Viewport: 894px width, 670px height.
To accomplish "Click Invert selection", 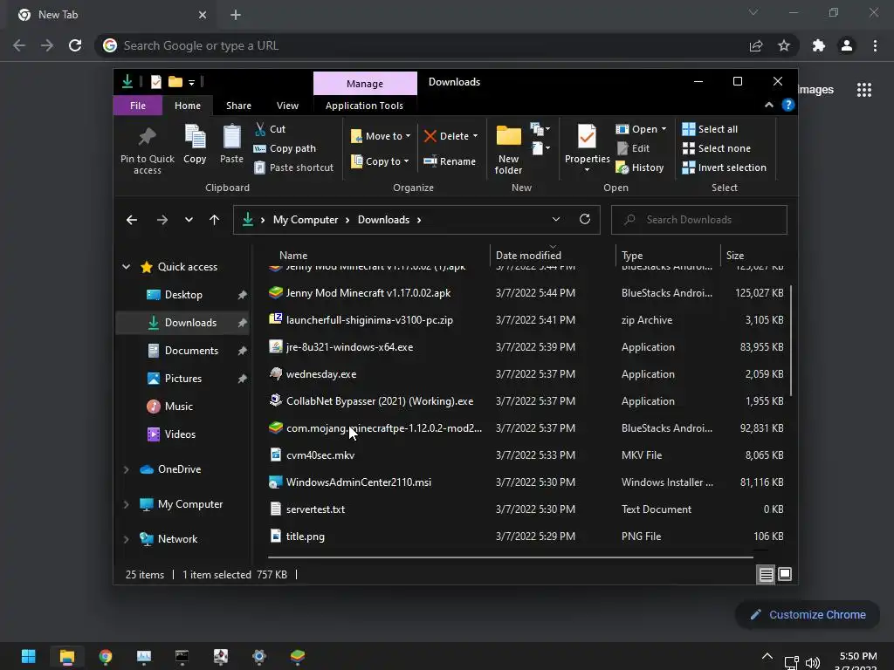I will tap(724, 167).
